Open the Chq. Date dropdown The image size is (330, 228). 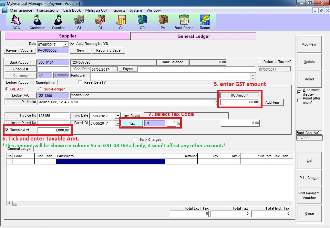(115, 69)
